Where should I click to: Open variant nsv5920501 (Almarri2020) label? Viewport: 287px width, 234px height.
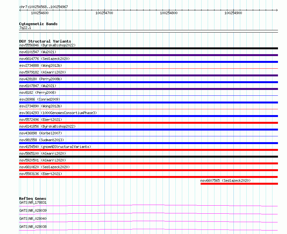tap(43, 160)
